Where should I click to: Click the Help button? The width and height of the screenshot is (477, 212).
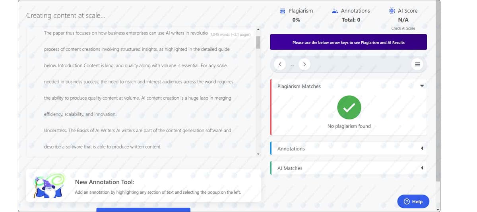(x=413, y=201)
